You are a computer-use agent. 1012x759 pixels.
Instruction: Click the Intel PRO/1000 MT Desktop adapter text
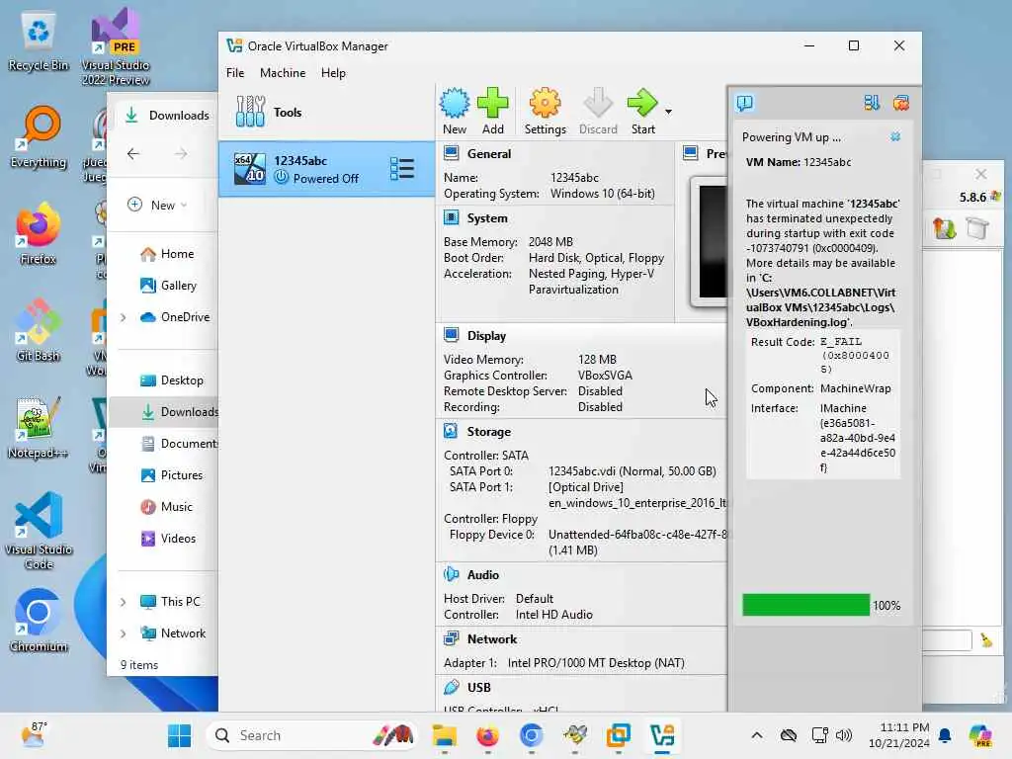pyautogui.click(x=596, y=663)
